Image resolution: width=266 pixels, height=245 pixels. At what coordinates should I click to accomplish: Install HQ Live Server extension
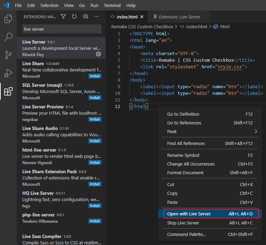(95, 206)
